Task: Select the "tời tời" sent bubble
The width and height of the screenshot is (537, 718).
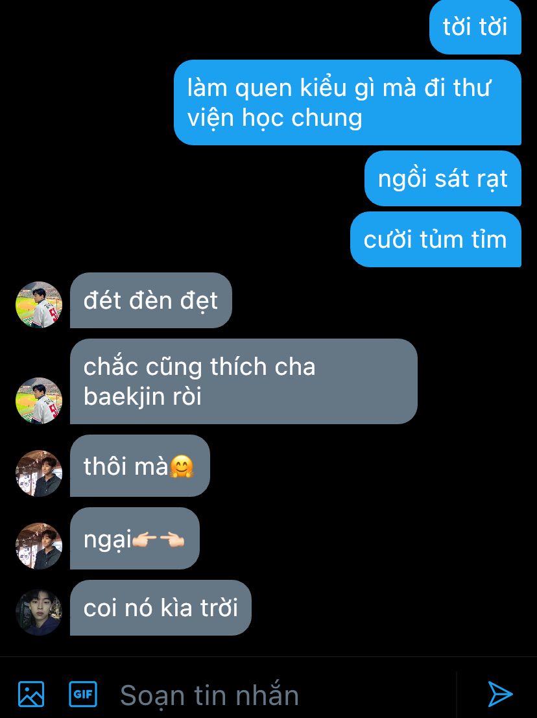Action: click(x=475, y=27)
